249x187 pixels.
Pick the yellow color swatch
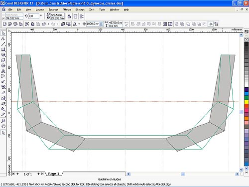coord(247,102)
